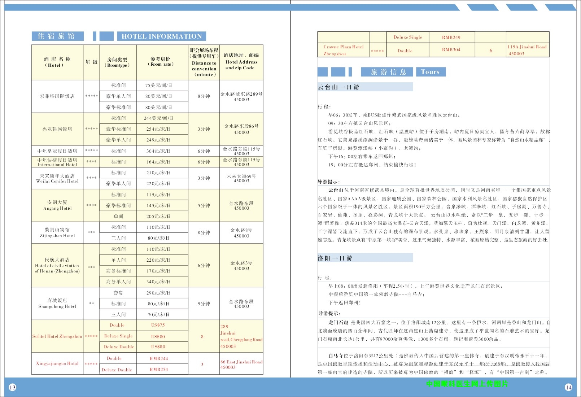Screen dimensions: 581x397
Task: Select the Xingyajianguo Hotal cell
Action: coord(57,363)
